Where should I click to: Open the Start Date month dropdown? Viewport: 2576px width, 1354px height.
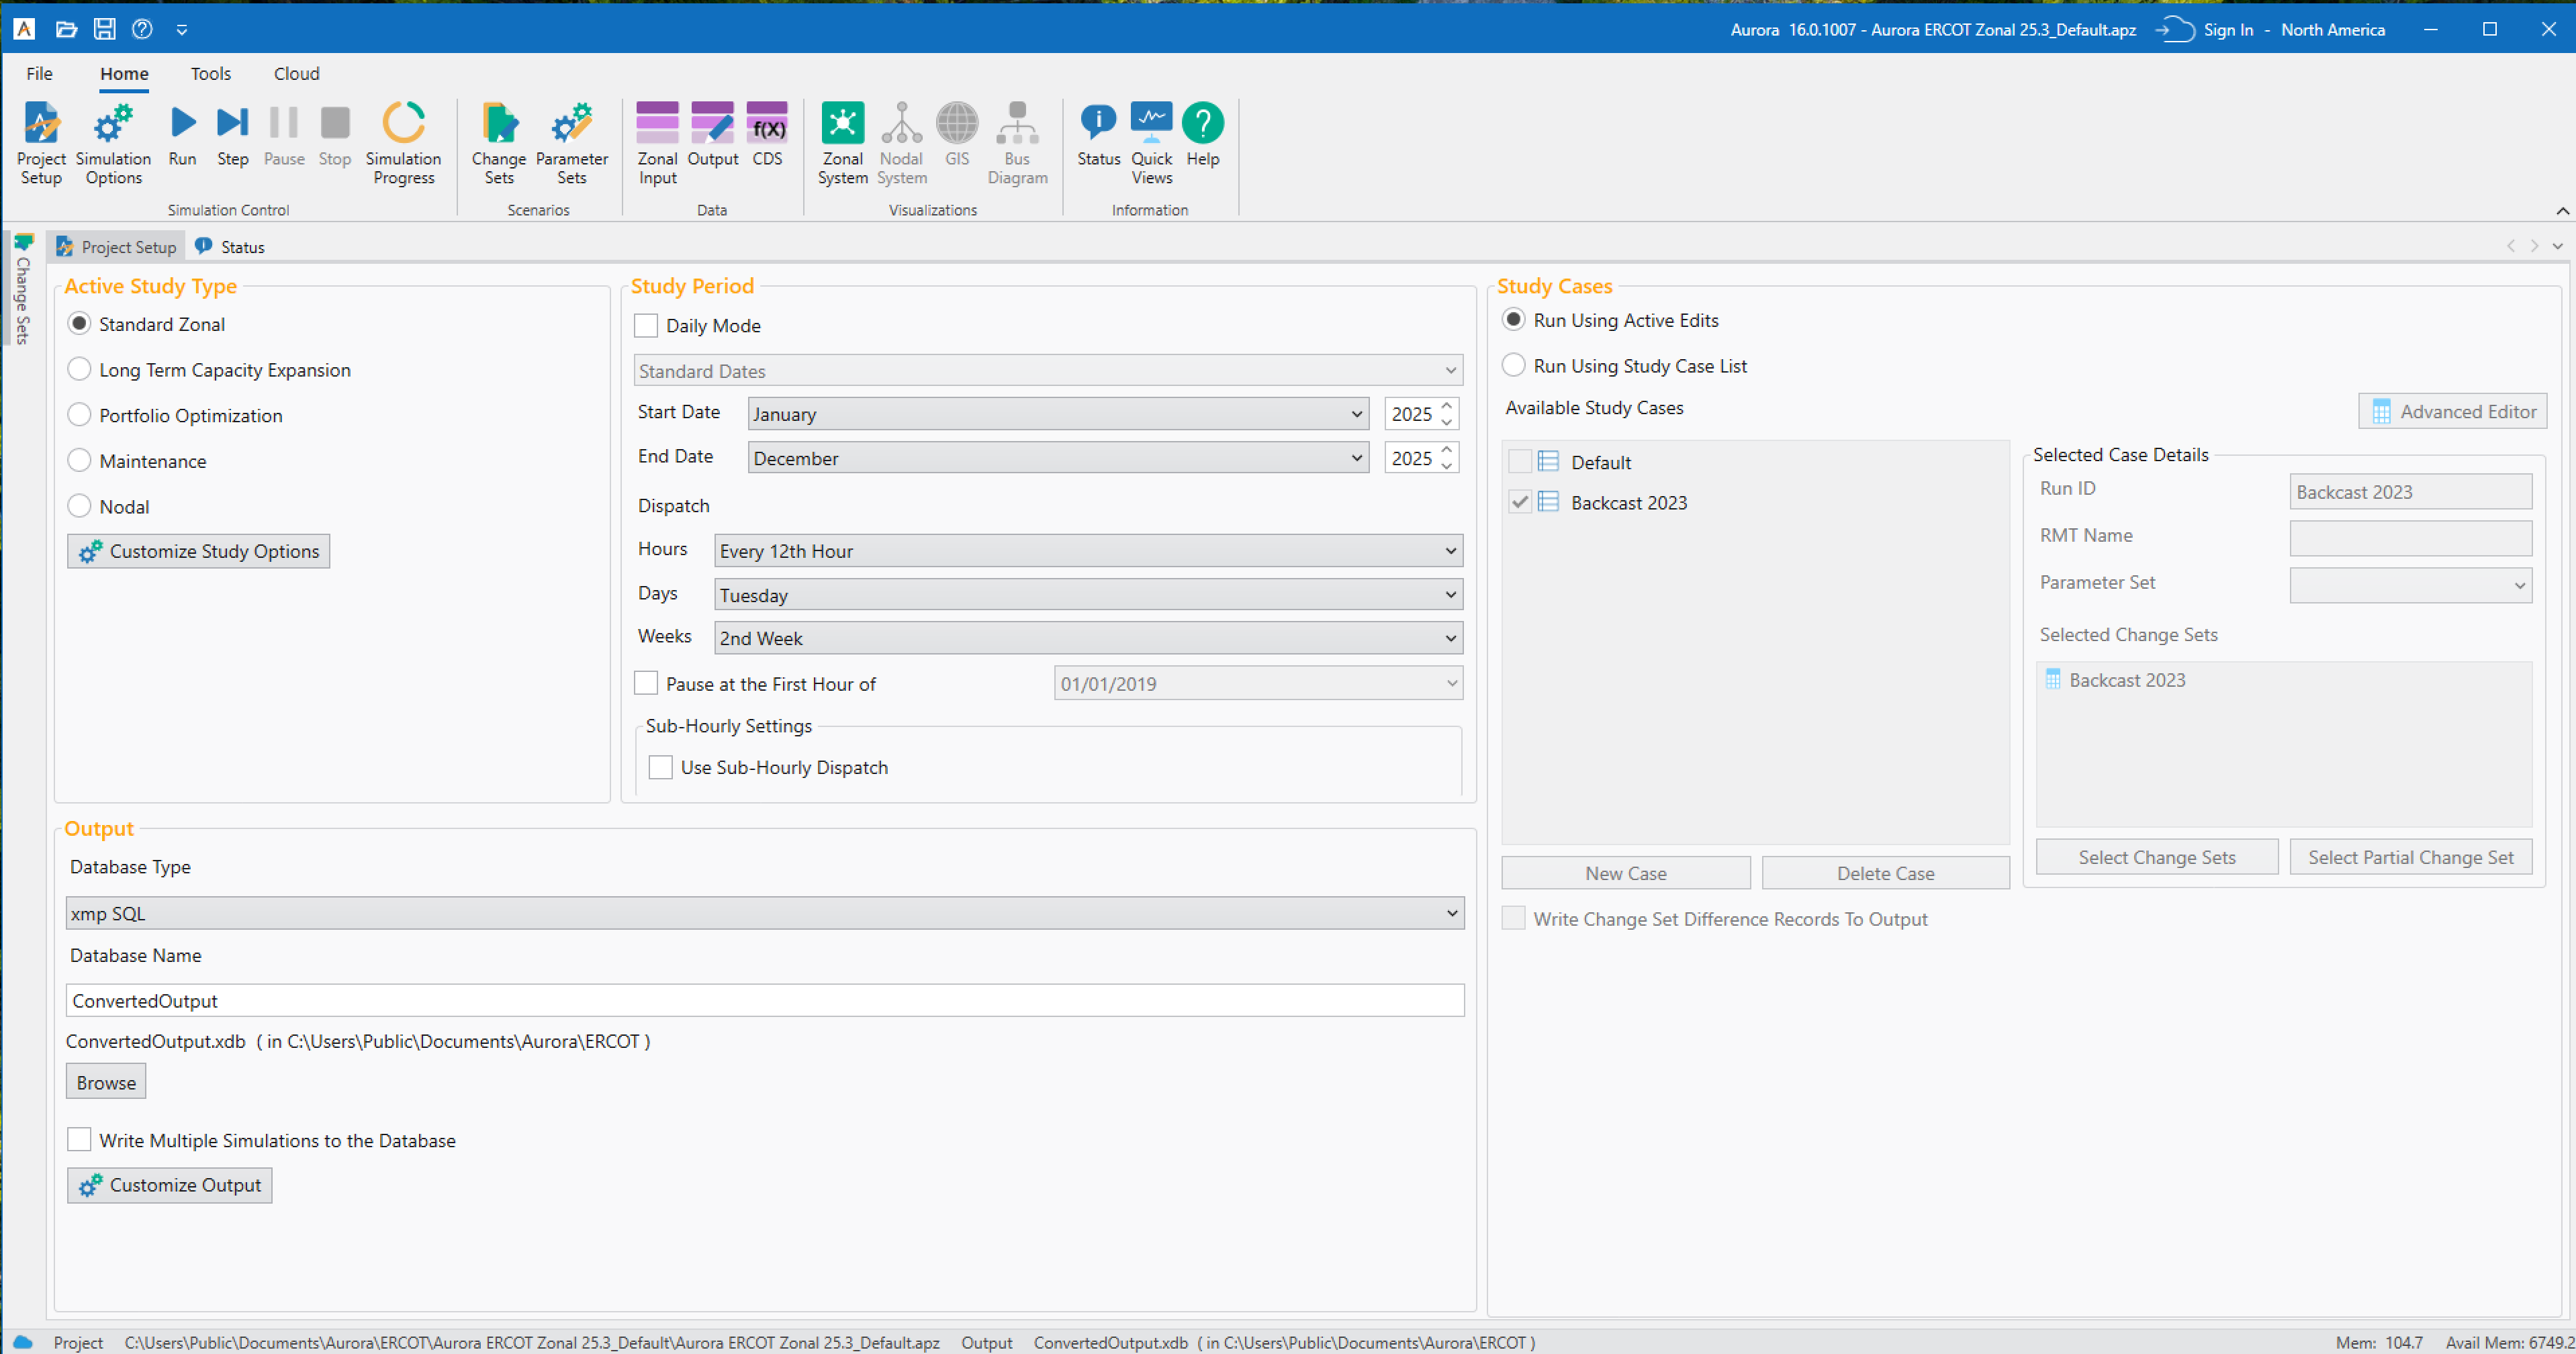point(1057,414)
